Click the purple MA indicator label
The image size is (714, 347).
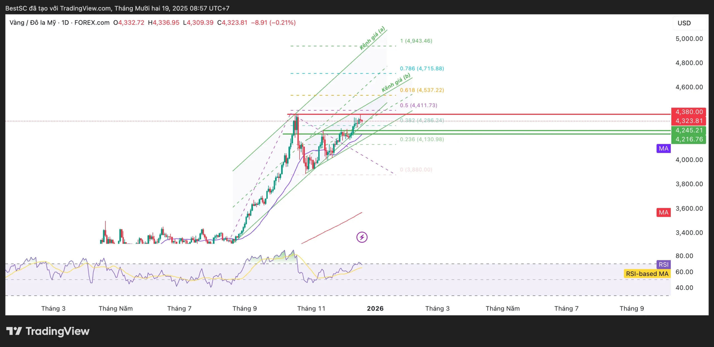(663, 149)
